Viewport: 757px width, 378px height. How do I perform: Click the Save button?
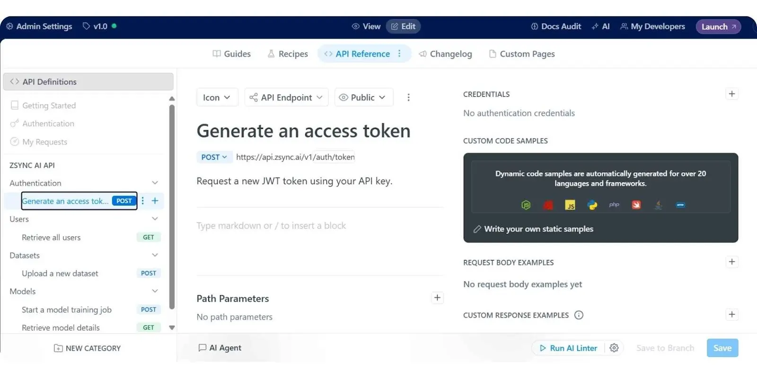coord(722,348)
